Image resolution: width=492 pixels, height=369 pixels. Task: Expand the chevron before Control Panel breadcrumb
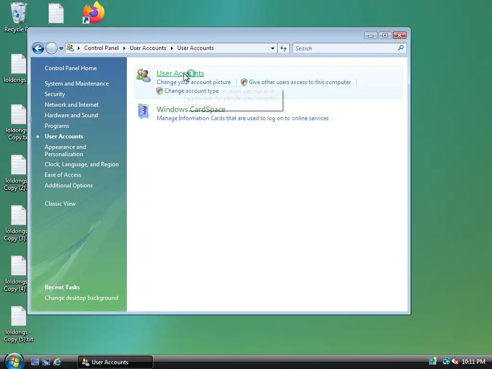point(79,48)
